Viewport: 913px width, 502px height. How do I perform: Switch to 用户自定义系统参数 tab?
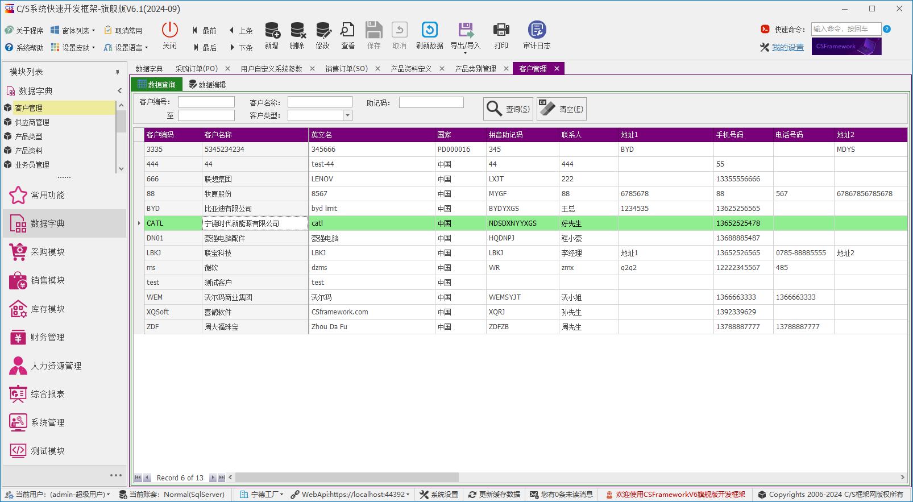click(x=271, y=69)
